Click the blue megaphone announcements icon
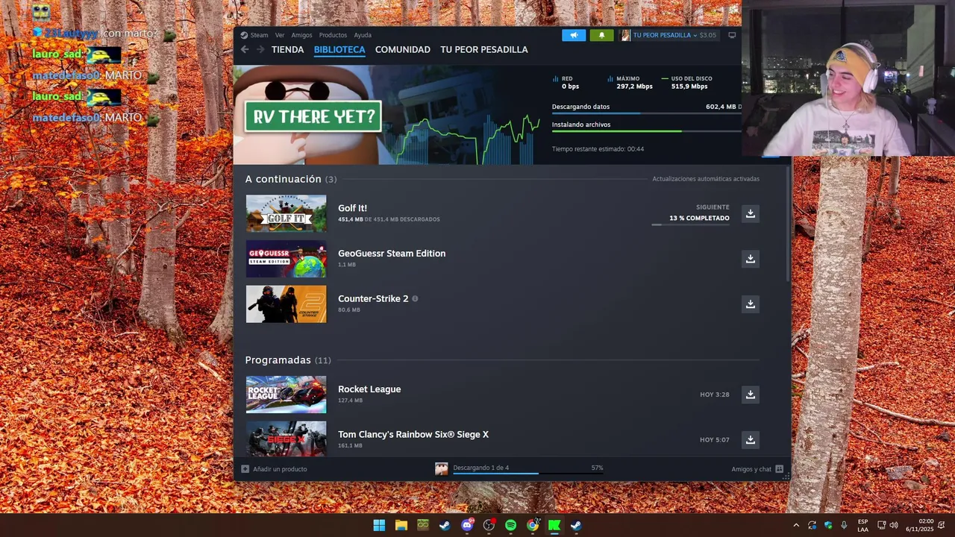Viewport: 955px width, 537px height. click(574, 35)
